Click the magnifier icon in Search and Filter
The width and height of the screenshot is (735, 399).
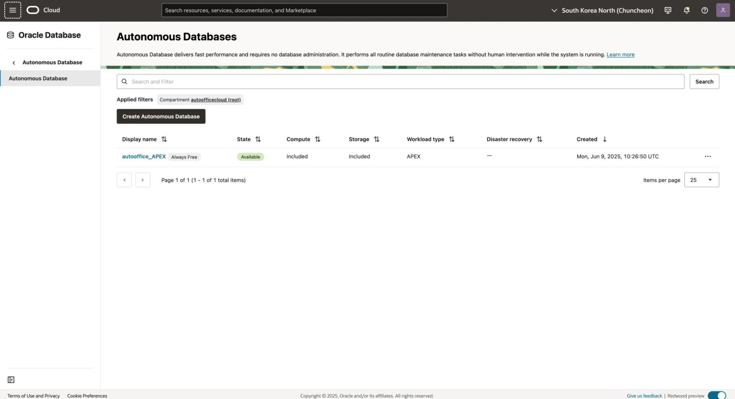tap(125, 82)
